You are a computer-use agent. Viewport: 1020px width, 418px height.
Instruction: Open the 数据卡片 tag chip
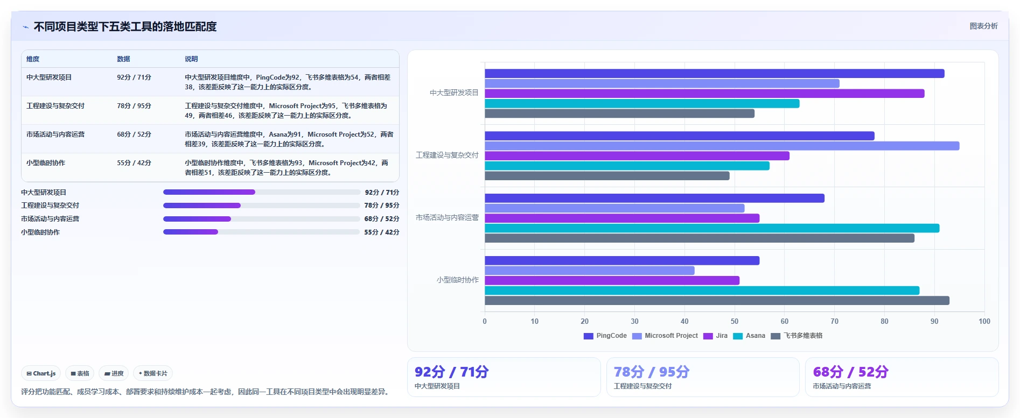[153, 373]
